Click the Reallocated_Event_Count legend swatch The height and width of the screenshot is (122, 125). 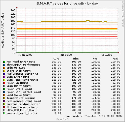click(x=4, y=101)
